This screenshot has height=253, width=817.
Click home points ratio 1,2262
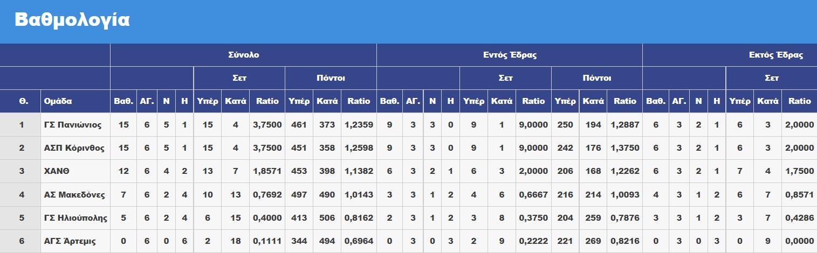[x=626, y=171]
